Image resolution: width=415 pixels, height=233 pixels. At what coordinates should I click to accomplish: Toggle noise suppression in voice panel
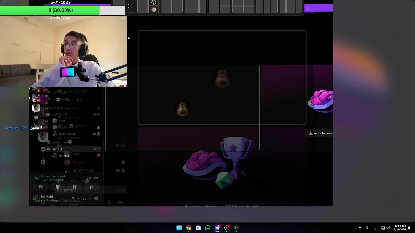[x=89, y=178]
